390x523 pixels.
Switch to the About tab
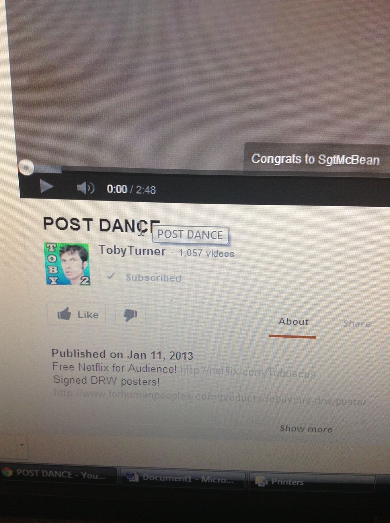(293, 322)
